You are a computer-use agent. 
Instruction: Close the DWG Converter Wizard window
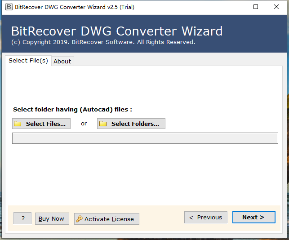click(276, 7)
